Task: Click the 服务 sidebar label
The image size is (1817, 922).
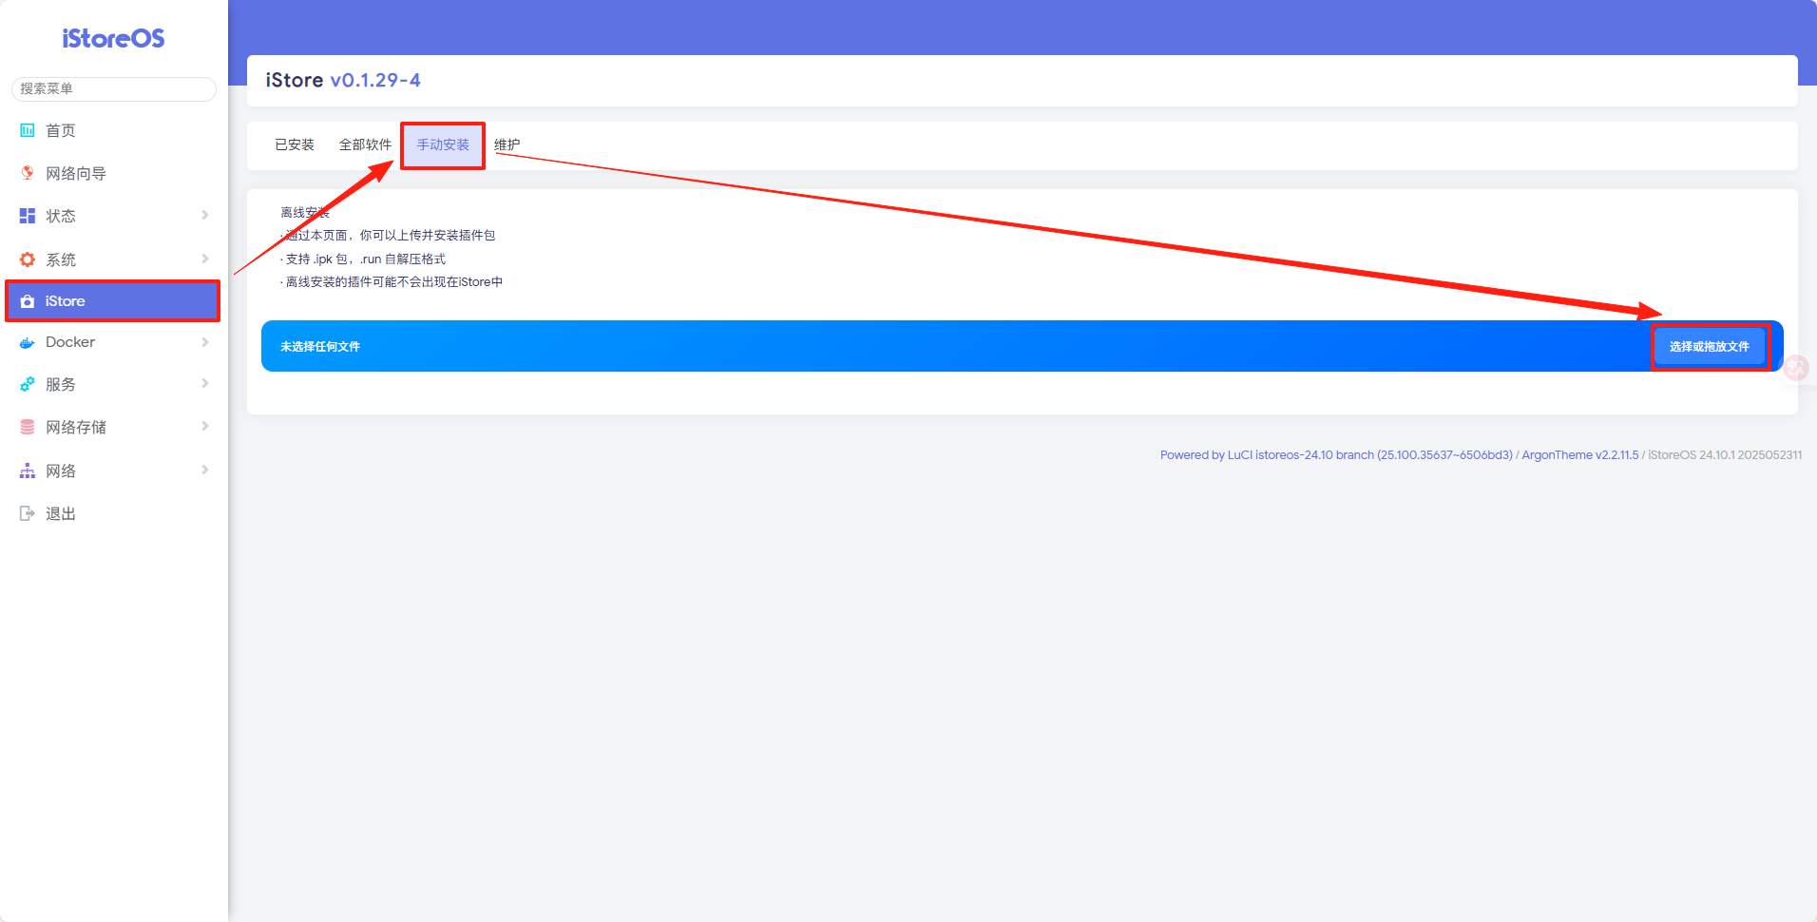Action: tap(61, 384)
